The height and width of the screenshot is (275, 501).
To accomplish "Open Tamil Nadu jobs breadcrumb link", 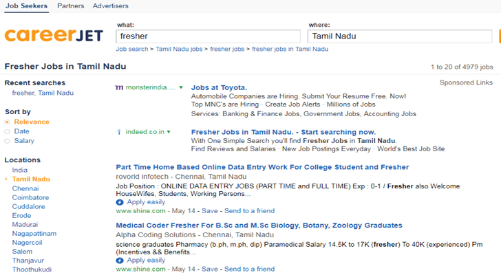I will click(x=179, y=49).
